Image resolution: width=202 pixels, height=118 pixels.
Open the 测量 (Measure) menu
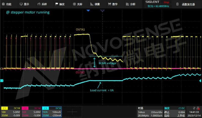click(x=95, y=4)
